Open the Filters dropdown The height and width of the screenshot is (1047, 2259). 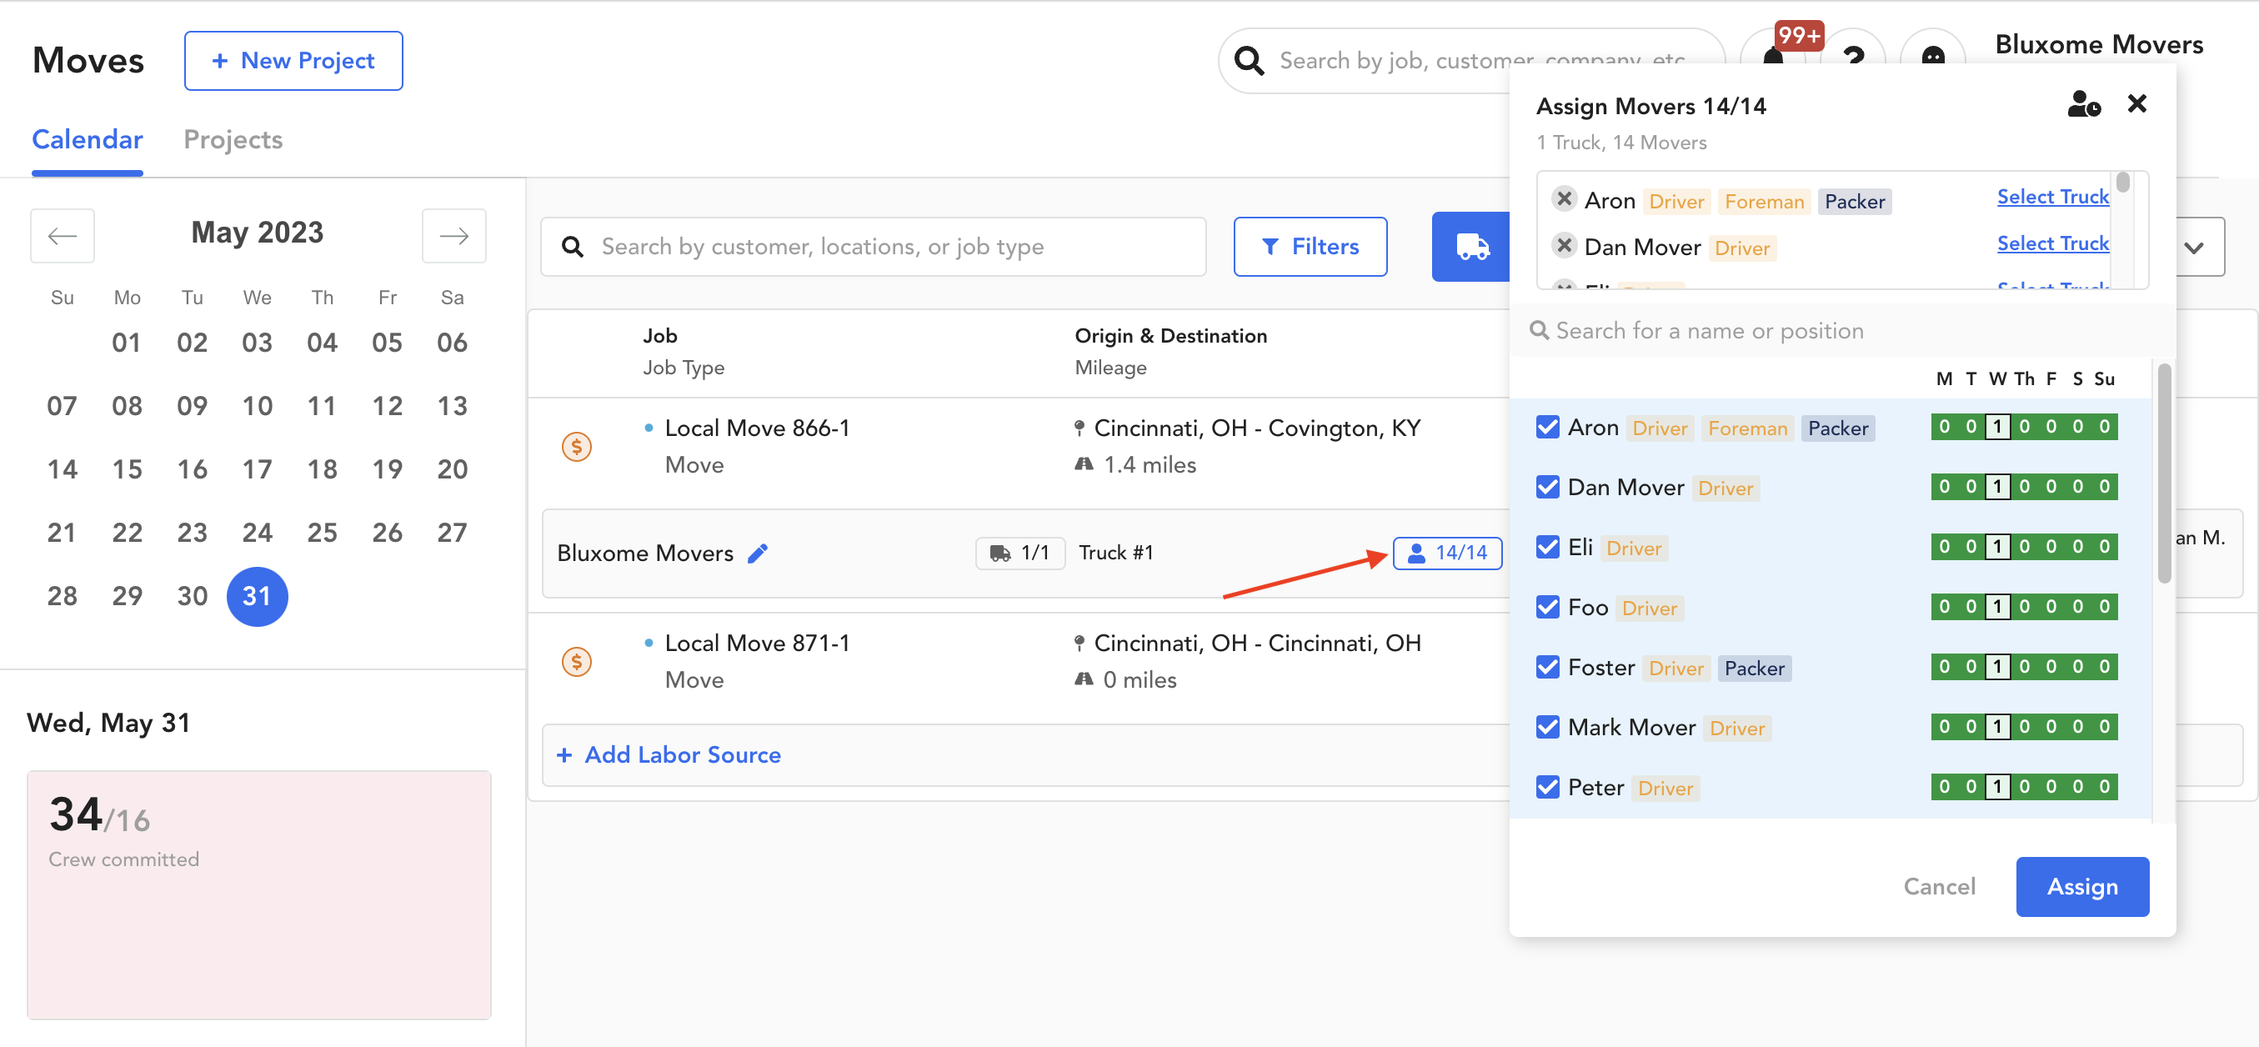point(1310,247)
